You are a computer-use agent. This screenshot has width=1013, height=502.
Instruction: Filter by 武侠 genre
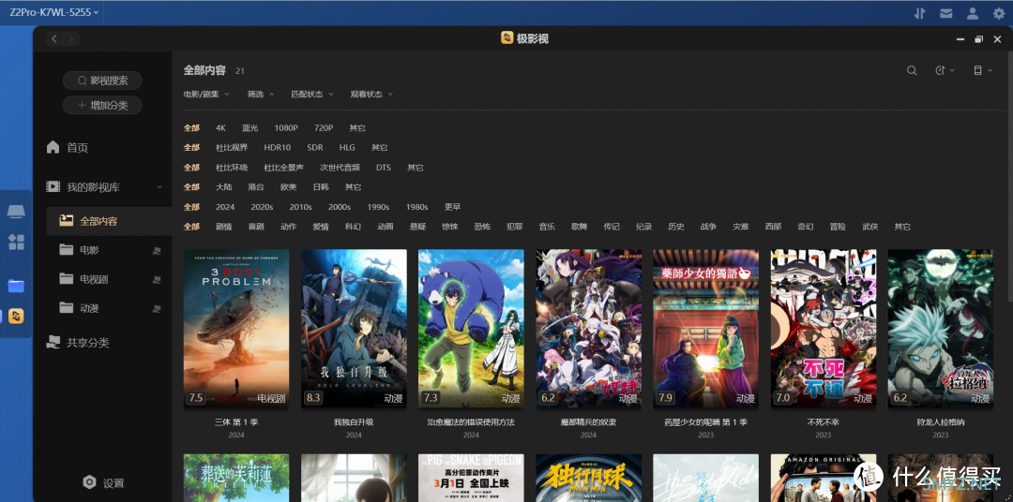coord(869,228)
